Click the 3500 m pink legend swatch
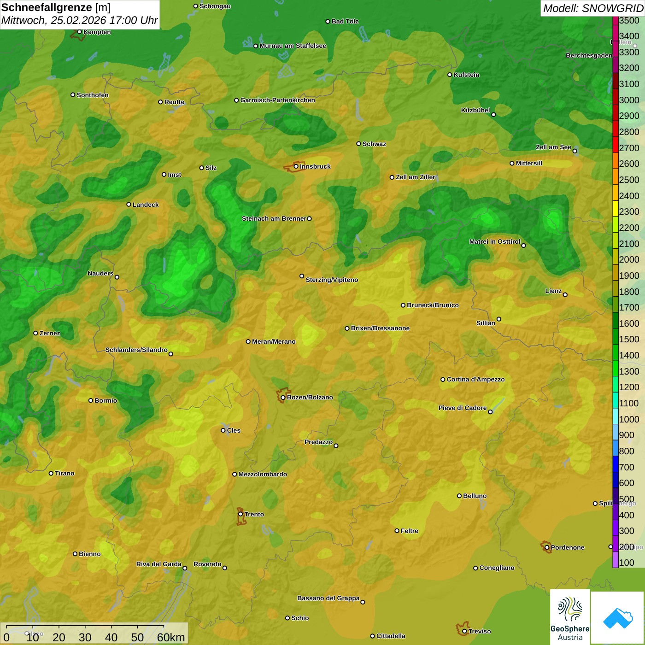Viewport: 645px width, 645px height. point(616,20)
